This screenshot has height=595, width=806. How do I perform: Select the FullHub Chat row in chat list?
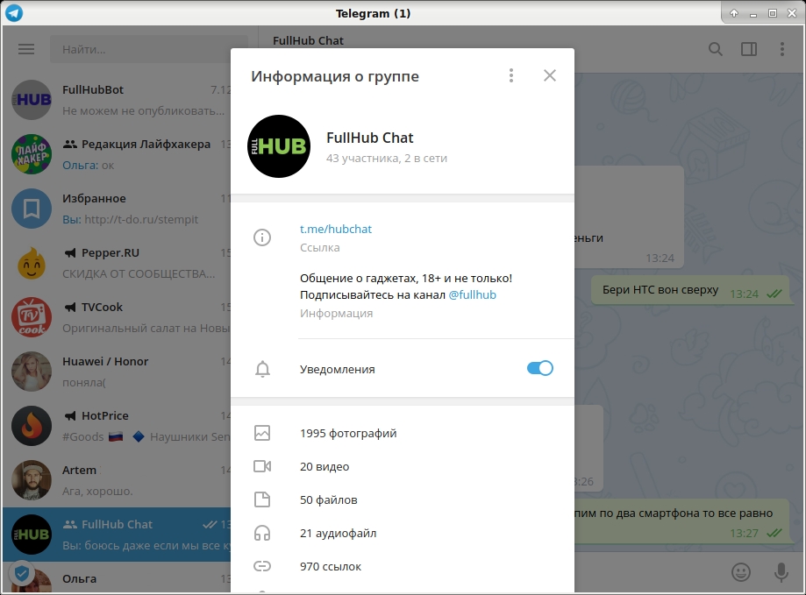pyautogui.click(x=118, y=535)
